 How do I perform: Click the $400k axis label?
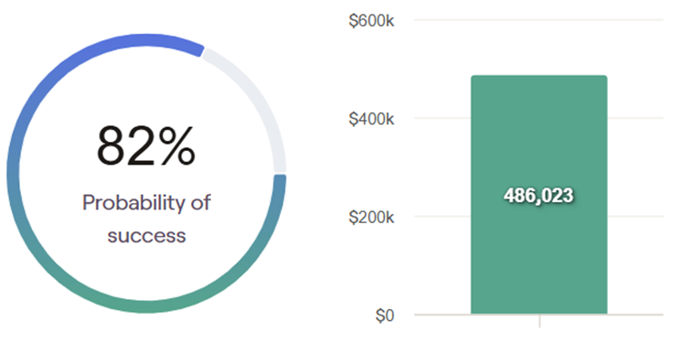[x=371, y=118]
